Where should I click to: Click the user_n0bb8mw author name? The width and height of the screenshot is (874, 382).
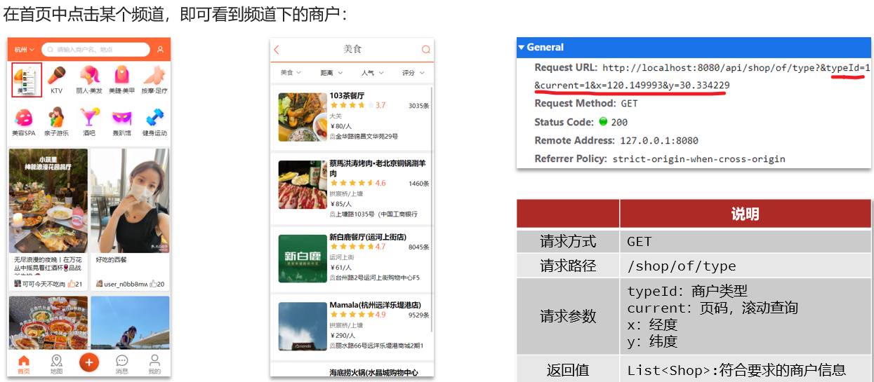pyautogui.click(x=126, y=284)
